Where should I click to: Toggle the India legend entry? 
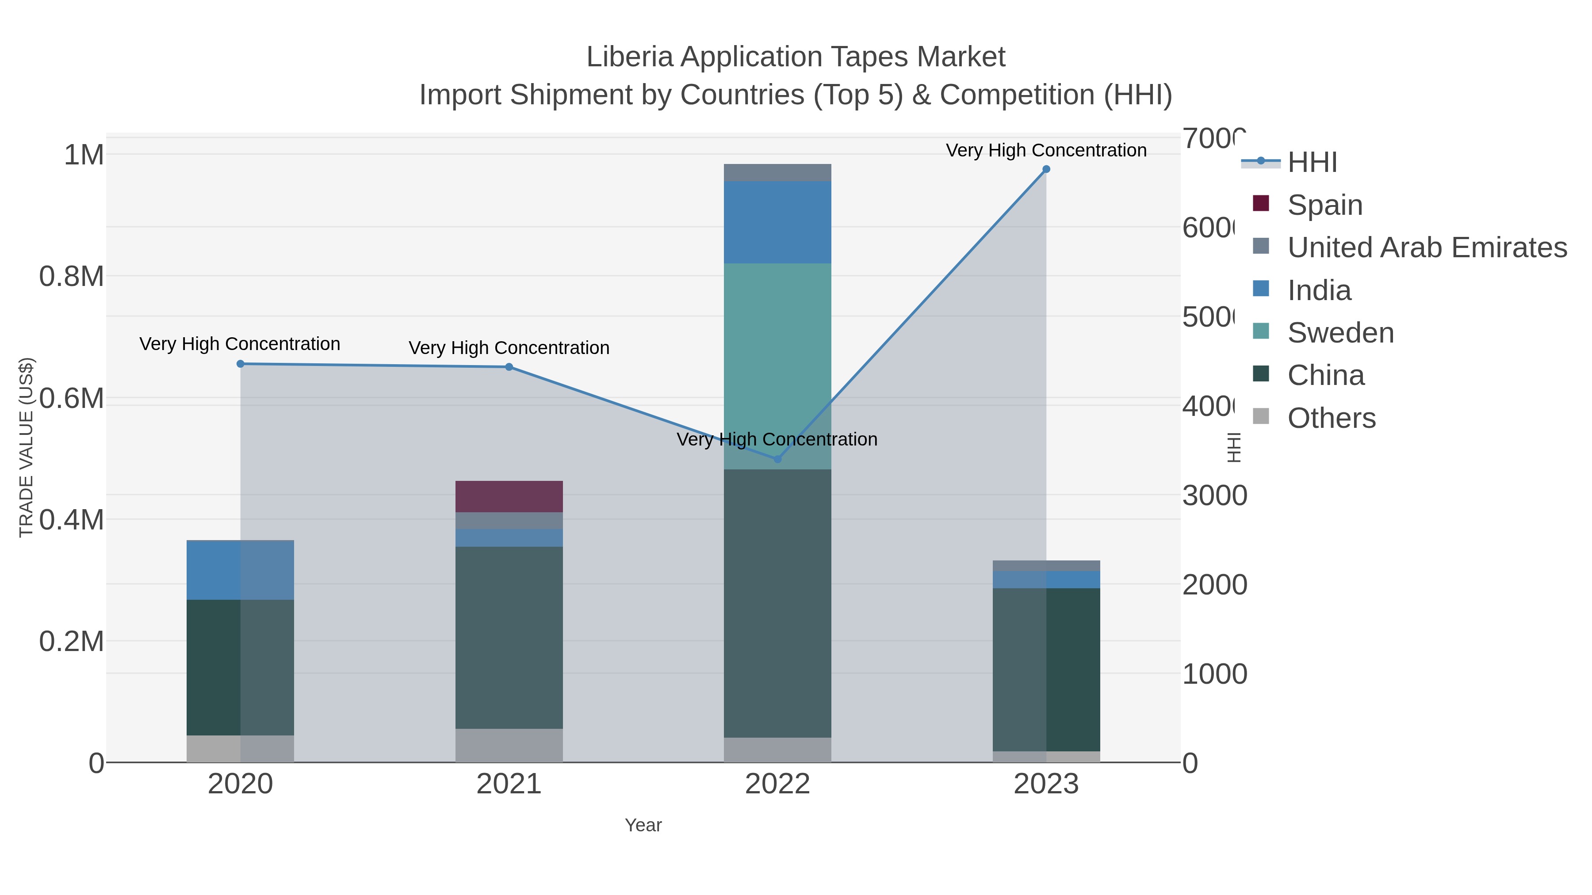click(x=1301, y=289)
